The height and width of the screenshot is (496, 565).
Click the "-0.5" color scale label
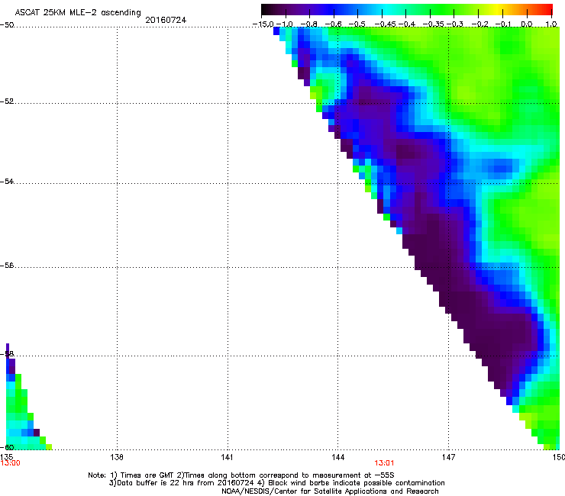[x=357, y=24]
